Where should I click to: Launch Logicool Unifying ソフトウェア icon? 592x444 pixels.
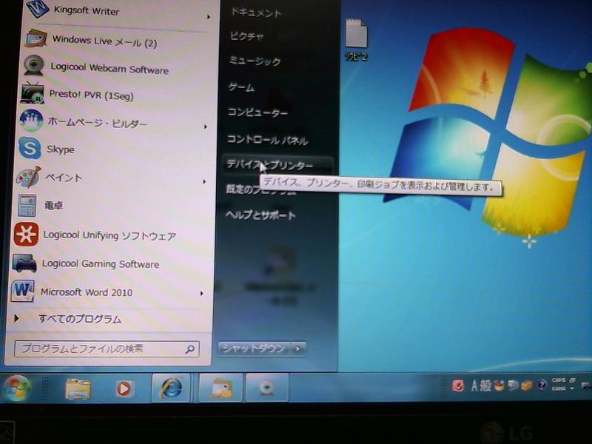26,234
